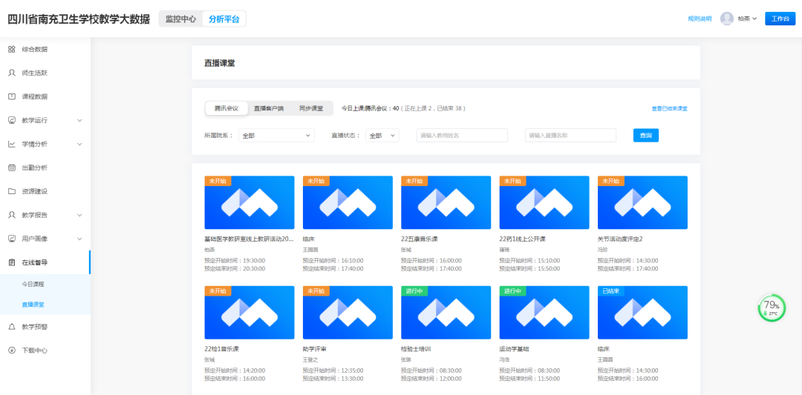This screenshot has width=802, height=395.
Task: Open the 柏燕 user account dropdown
Action: tap(747, 19)
